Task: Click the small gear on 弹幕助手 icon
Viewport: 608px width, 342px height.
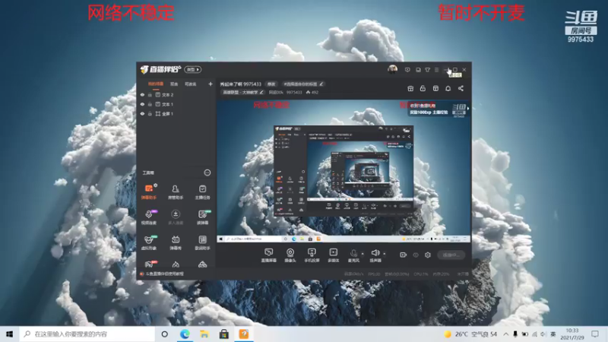Action: (155, 185)
